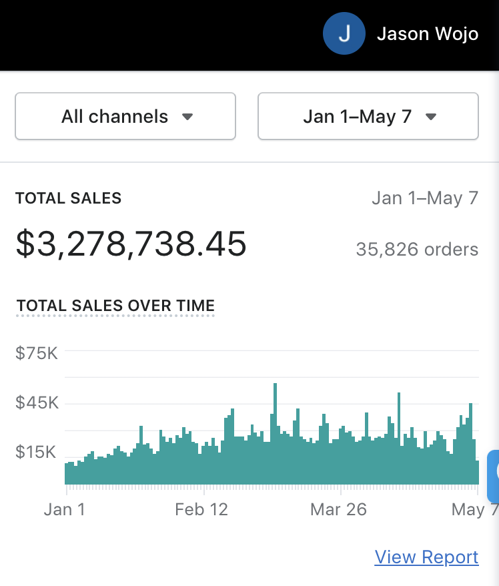The height and width of the screenshot is (586, 499).
Task: Click the All channels dropdown arrow
Action: (x=187, y=117)
